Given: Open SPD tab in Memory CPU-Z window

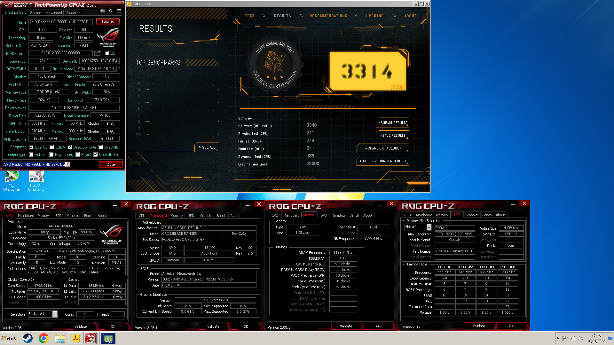Looking at the screenshot, I should (x=324, y=215).
